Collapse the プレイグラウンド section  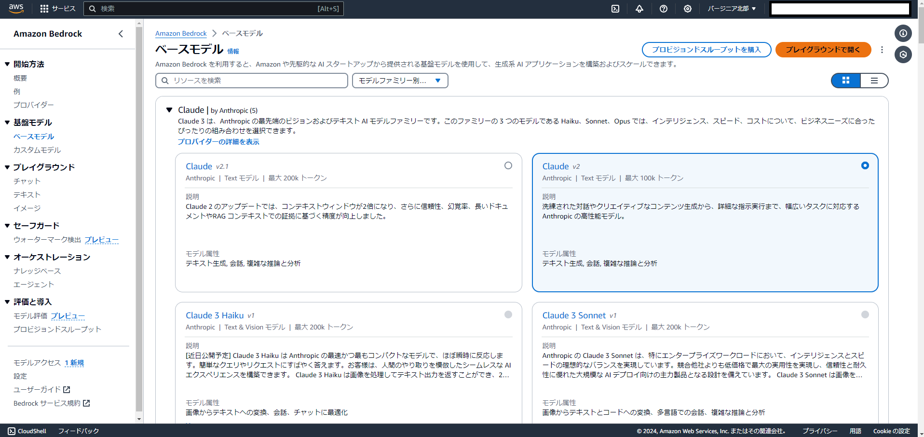pyautogui.click(x=7, y=167)
